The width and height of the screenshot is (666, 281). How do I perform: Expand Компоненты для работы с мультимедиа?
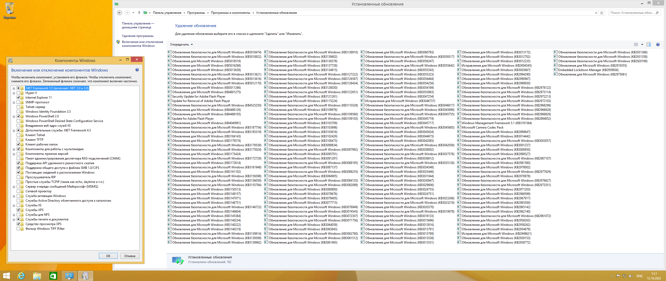pos(14,149)
